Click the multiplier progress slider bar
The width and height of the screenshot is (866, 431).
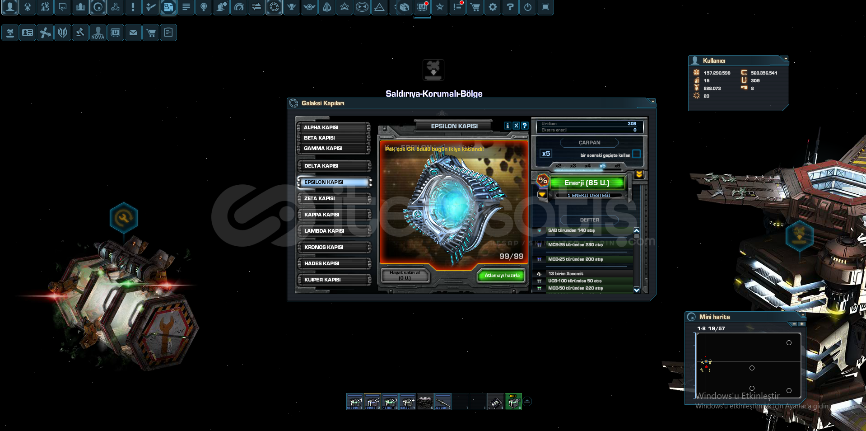pyautogui.click(x=588, y=170)
